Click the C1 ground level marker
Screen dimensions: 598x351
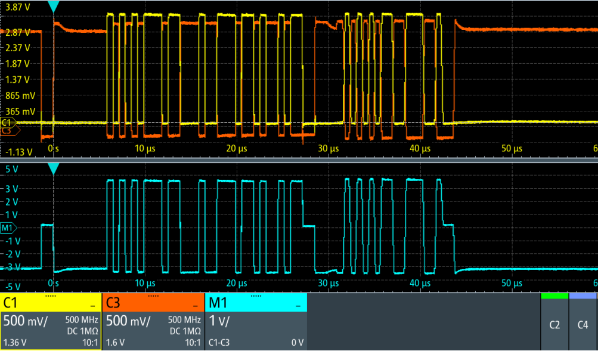(x=7, y=122)
